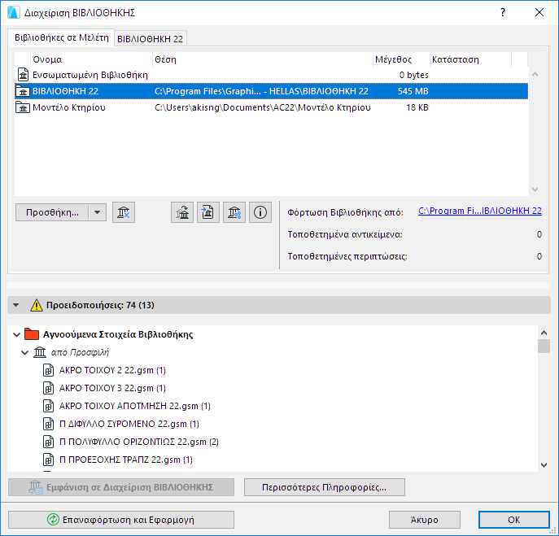The height and width of the screenshot is (536, 559).
Task: Sort by the Όνομα column header
Action: tap(92, 59)
